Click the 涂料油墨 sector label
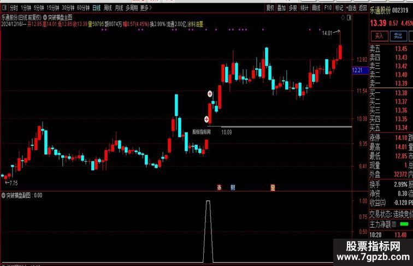This screenshot has height=266, width=413. pyautogui.click(x=195, y=24)
